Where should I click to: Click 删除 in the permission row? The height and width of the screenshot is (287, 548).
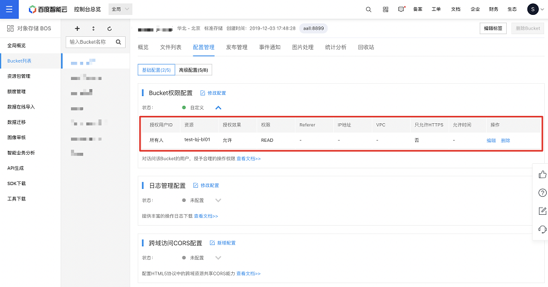(x=505, y=141)
